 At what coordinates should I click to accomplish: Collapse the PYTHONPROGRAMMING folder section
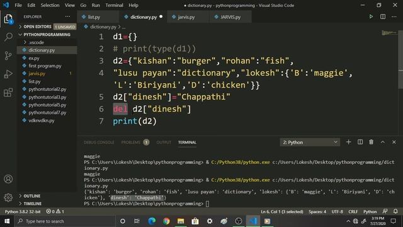[47, 35]
